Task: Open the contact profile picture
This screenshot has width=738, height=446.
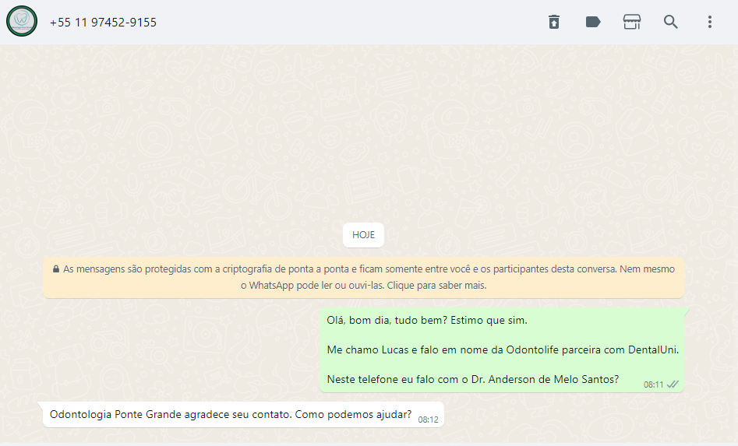Action: 22,21
